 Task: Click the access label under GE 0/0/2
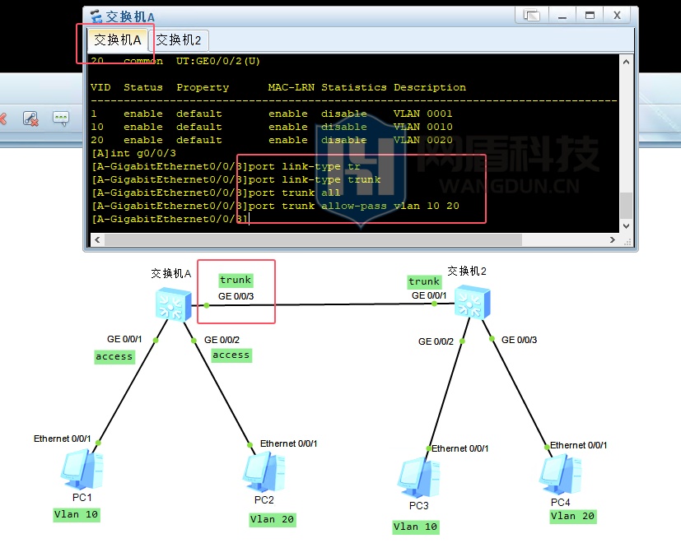(x=231, y=355)
